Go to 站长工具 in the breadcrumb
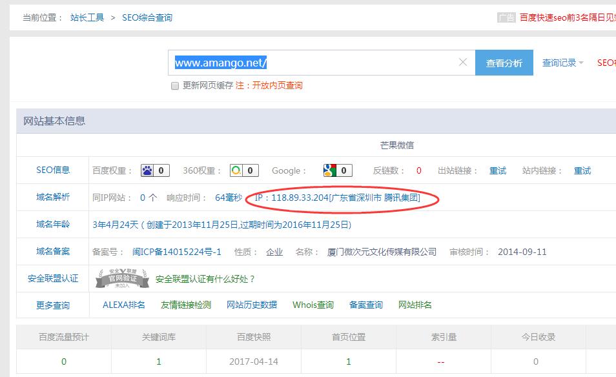 (x=87, y=18)
